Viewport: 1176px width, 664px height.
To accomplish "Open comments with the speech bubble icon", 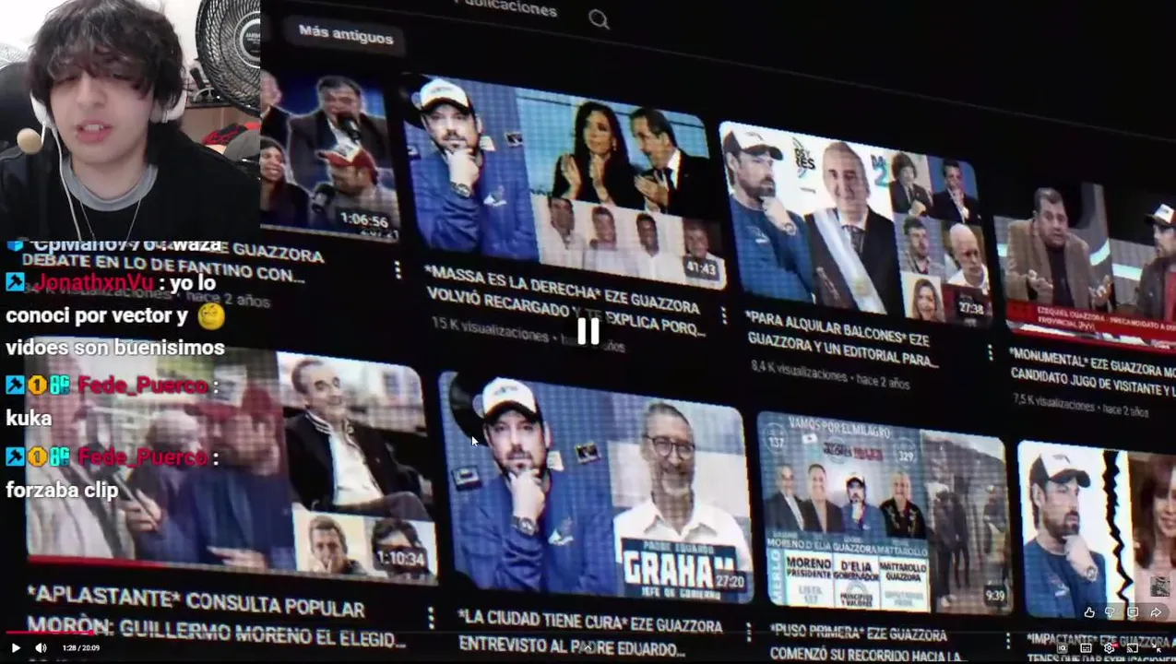I will pos(1133,612).
